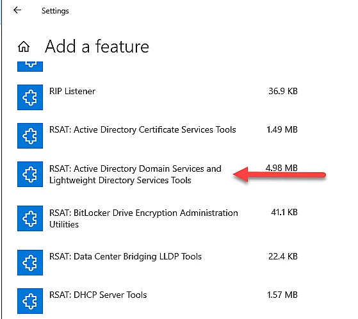Select RSAT: Active Directory Domain Services and Lightweight Directory Services Tools

coord(135,174)
